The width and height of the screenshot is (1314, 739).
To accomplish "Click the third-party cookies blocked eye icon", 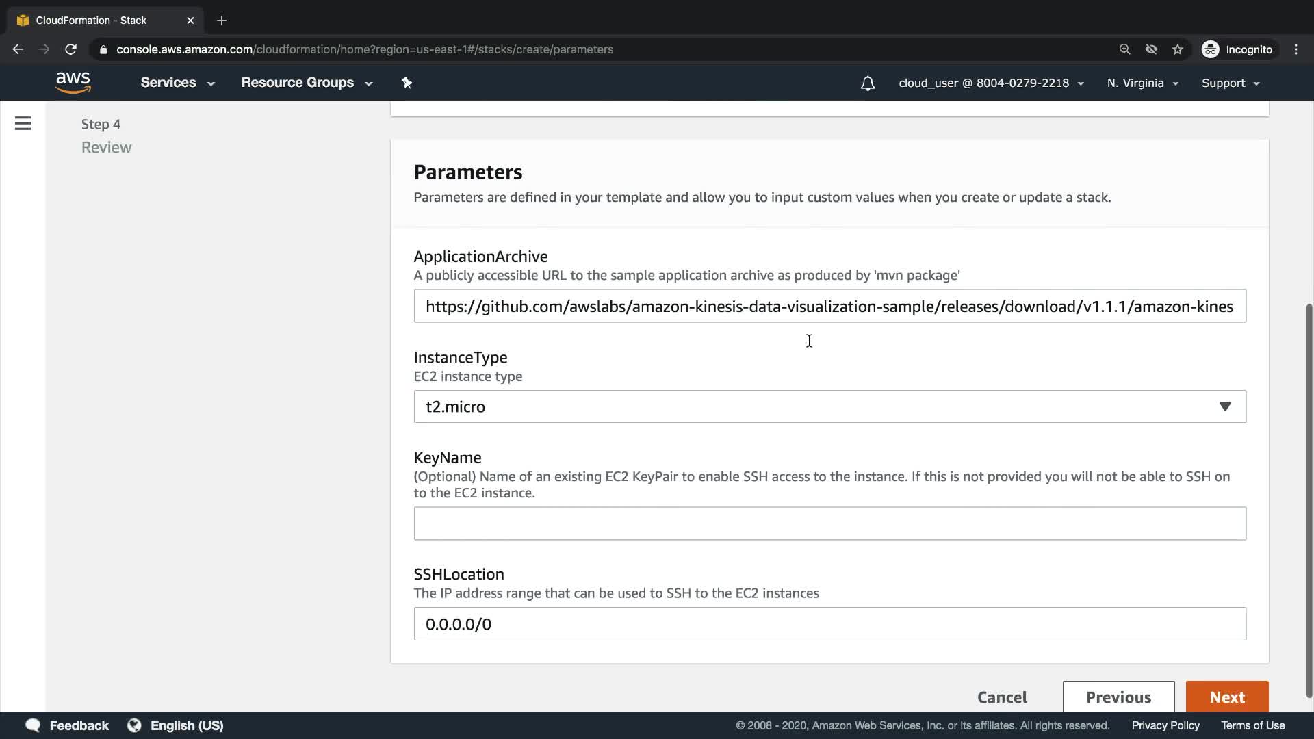I will click(1151, 49).
